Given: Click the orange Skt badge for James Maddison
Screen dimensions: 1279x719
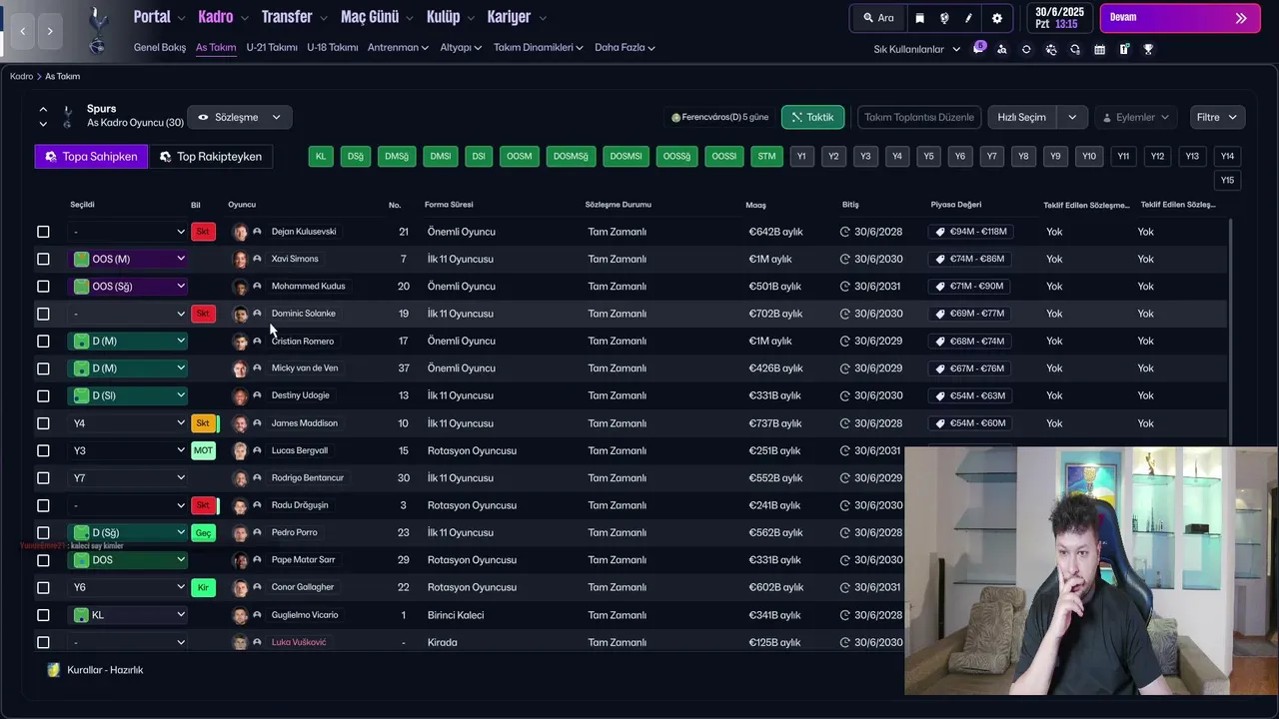Looking at the screenshot, I should click(x=203, y=423).
